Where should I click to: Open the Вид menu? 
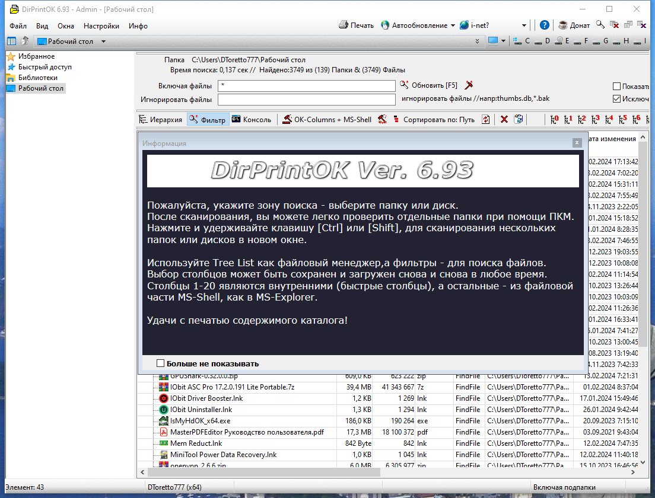(42, 26)
